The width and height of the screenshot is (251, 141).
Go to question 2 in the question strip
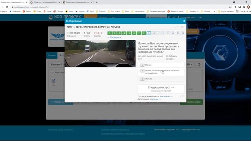[115, 33]
